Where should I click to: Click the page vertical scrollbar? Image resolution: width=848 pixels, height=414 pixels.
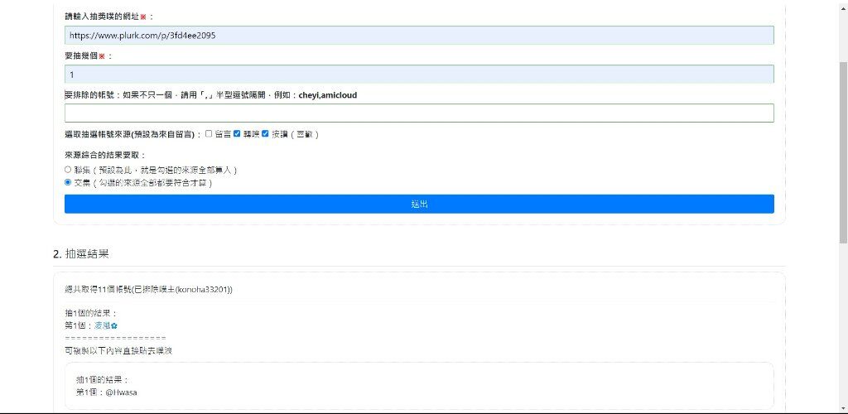pos(843,152)
